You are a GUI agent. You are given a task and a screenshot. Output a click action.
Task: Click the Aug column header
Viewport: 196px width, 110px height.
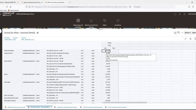[x=105, y=48]
